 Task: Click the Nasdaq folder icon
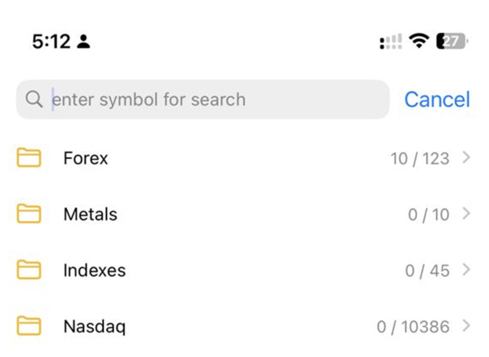coord(29,326)
